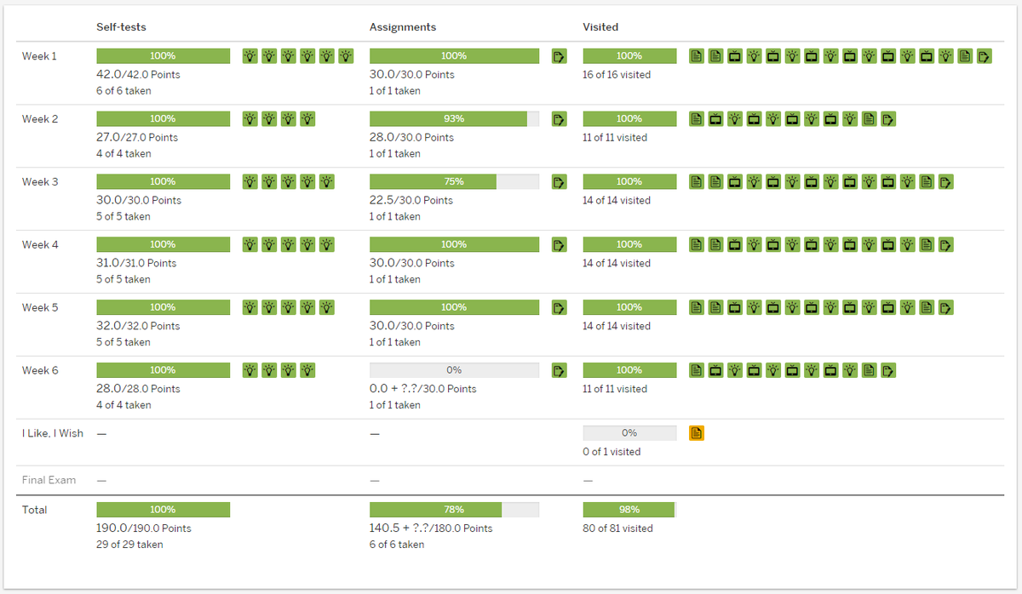Viewport: 1022px width, 594px height.
Task: Open the last item icon in Week 6 Visited items
Action: pyautogui.click(x=888, y=371)
